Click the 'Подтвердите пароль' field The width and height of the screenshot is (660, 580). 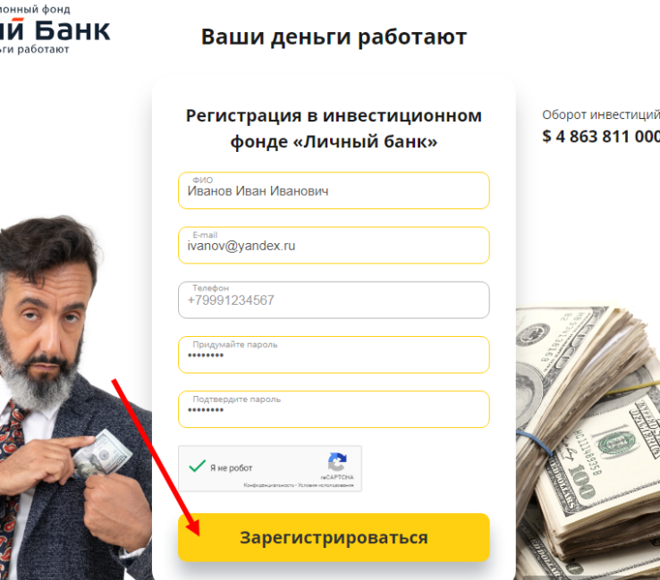[334, 409]
